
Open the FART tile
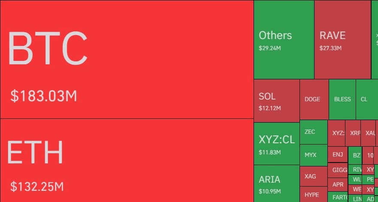[x=339, y=197]
